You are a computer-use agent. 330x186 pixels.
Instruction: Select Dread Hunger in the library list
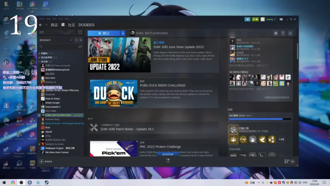click(52, 103)
